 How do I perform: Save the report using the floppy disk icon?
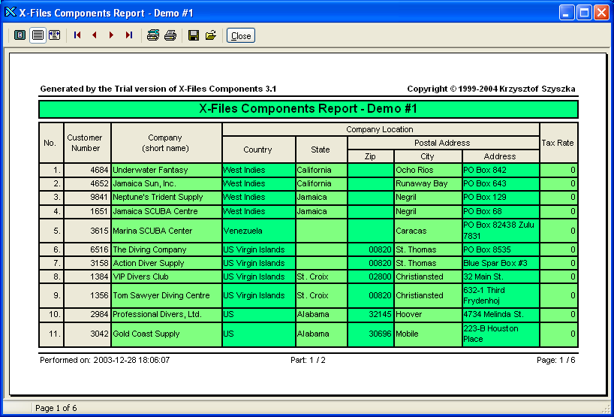click(194, 35)
